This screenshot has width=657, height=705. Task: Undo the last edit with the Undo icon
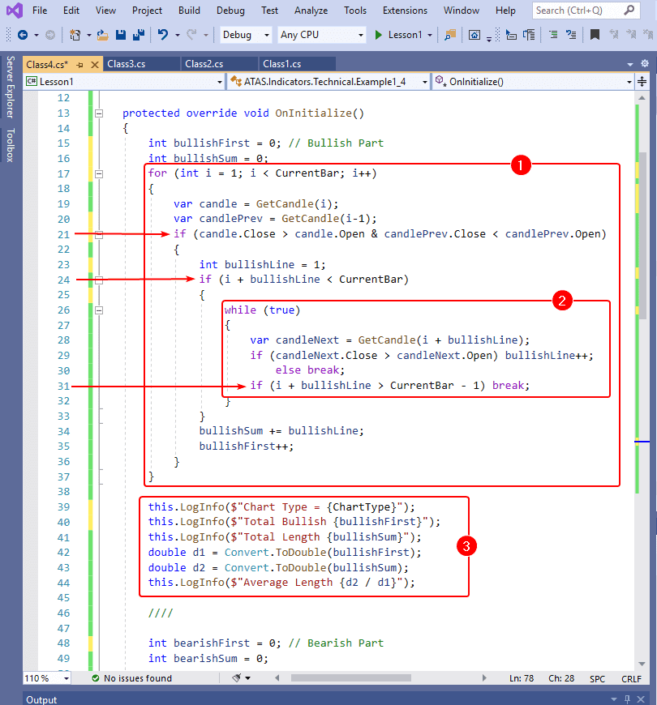[164, 36]
